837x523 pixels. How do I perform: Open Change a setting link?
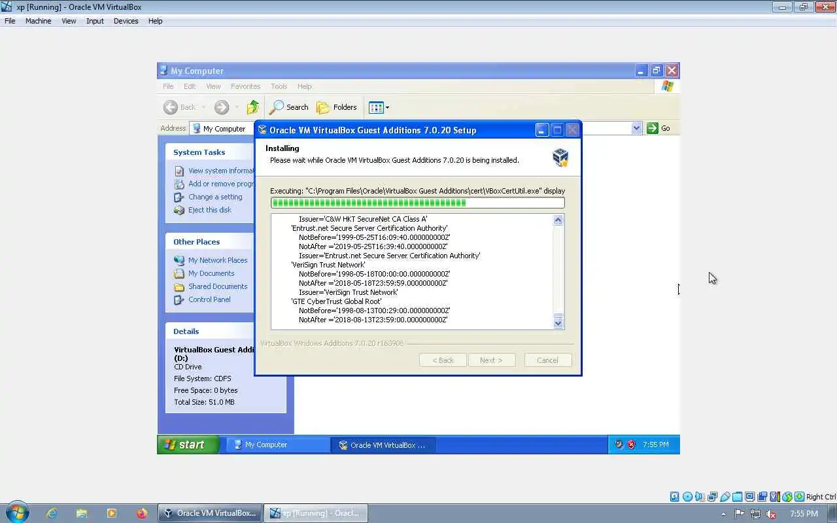click(215, 197)
